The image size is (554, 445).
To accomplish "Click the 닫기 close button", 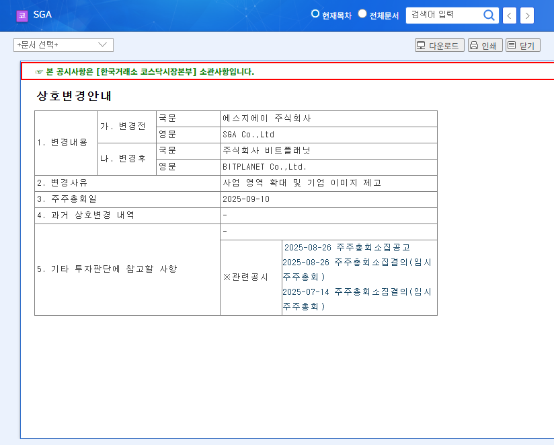I will [x=523, y=45].
